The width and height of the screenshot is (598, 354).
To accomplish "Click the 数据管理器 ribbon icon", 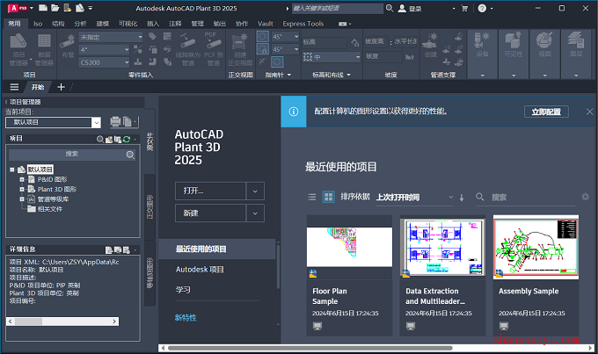I will (x=44, y=49).
